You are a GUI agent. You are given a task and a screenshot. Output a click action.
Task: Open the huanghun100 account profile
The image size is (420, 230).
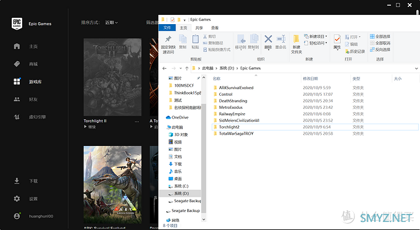[33, 216]
